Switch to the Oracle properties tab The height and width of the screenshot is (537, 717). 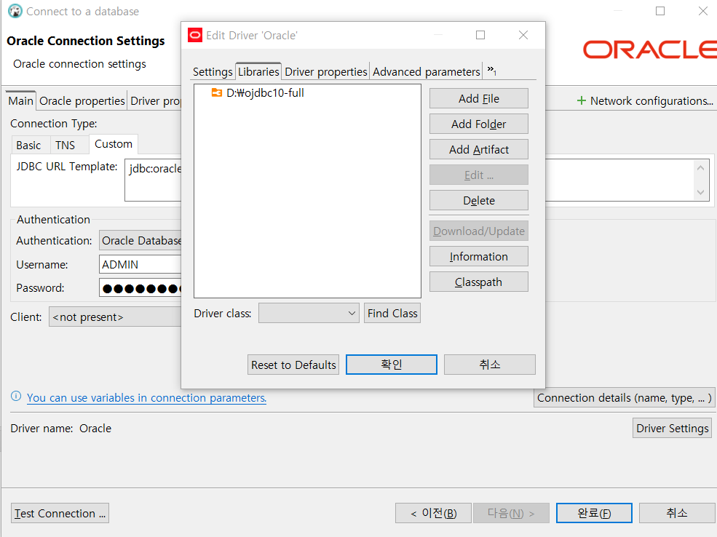[x=82, y=101]
